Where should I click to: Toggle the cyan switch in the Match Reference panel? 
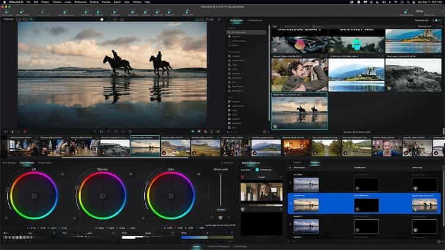pos(257,170)
